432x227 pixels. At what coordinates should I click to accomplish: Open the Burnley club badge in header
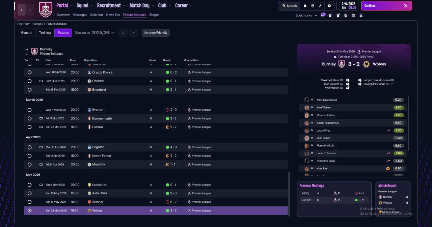tap(46, 10)
